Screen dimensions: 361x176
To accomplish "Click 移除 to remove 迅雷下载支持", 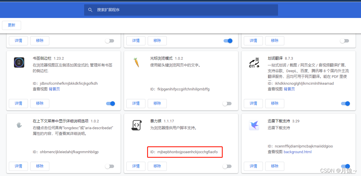I will tap(274, 166).
